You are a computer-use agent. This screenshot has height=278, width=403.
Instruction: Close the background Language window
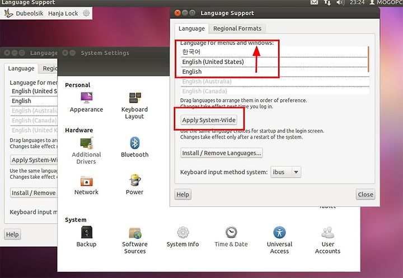coord(7,53)
